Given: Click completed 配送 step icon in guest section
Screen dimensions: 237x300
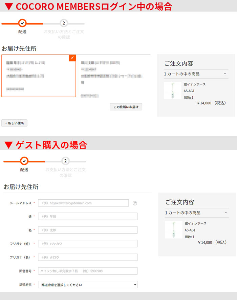Looking at the screenshot, I should pos(24,161).
